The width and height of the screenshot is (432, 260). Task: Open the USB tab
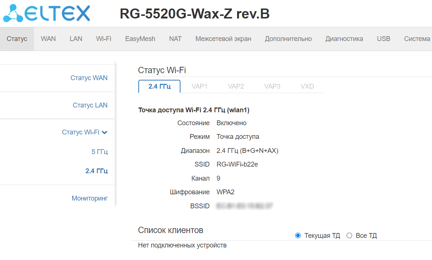(384, 39)
